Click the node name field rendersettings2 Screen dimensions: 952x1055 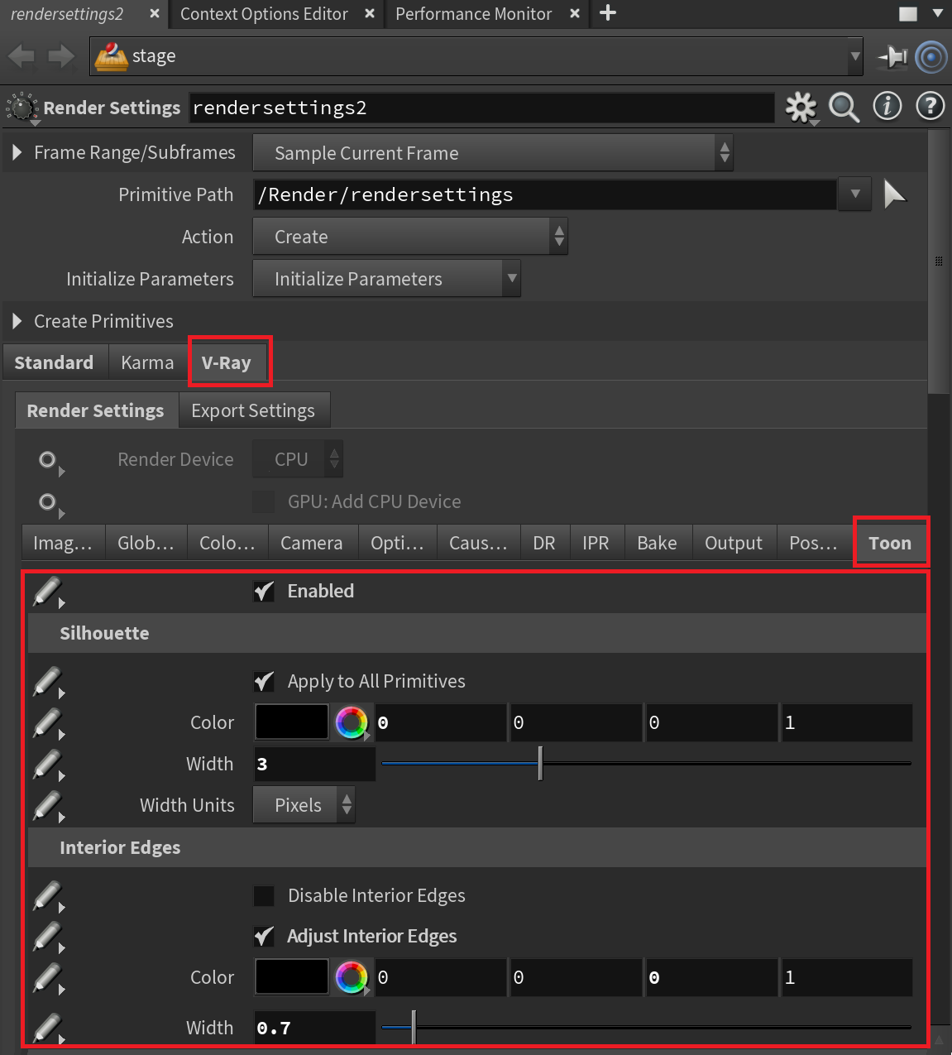[481, 108]
